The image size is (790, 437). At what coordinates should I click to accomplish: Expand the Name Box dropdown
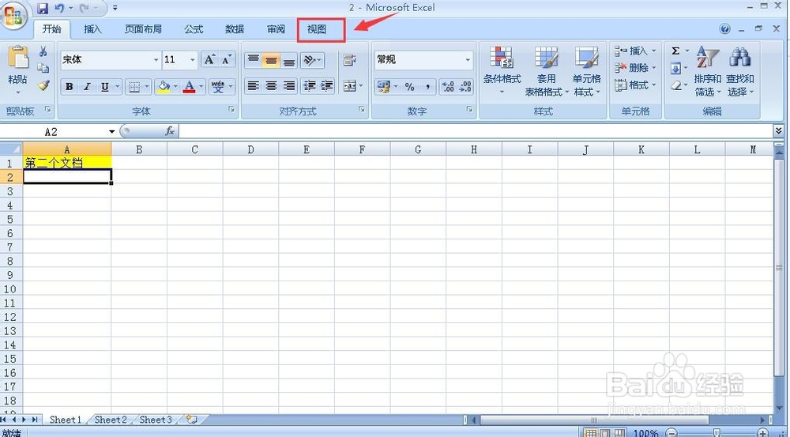[x=112, y=132]
